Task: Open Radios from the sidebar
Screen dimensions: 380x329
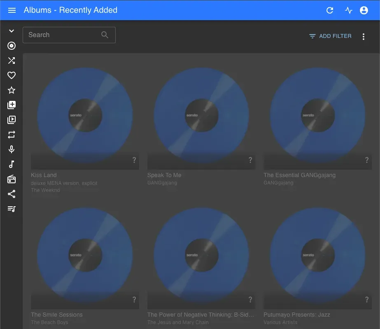Action: [x=12, y=179]
